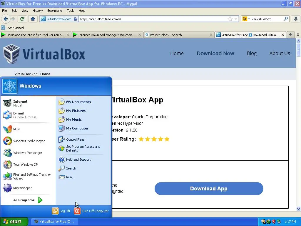The image size is (301, 226).
Task: Open the Edit menu
Action: click(14, 11)
